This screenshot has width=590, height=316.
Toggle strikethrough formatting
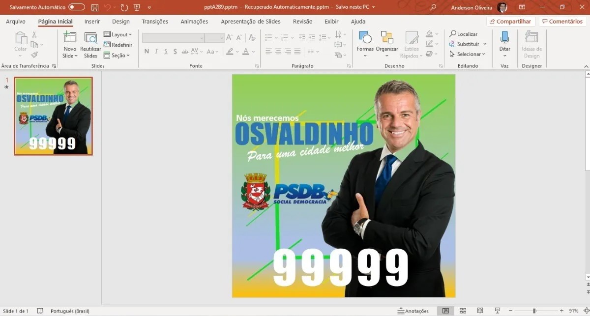point(185,52)
